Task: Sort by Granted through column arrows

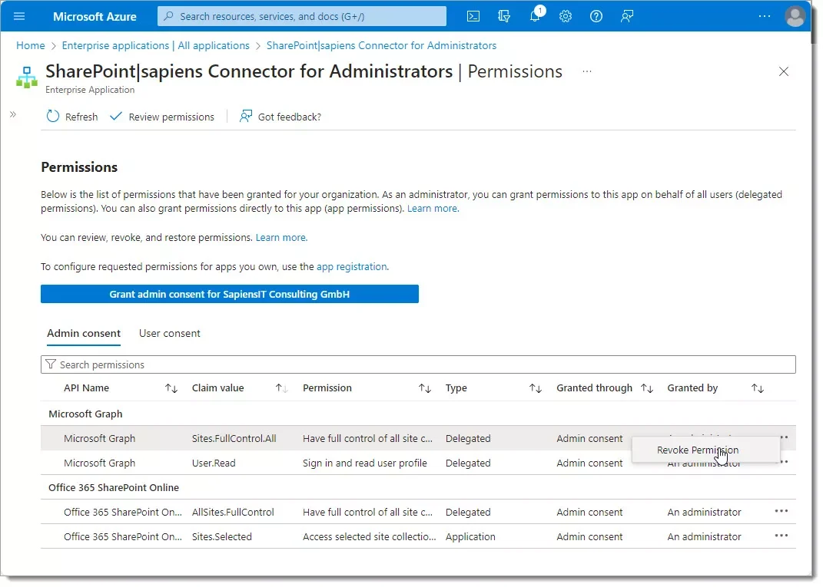Action: coord(647,388)
